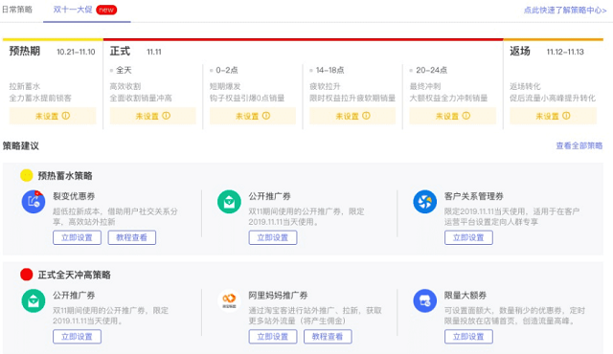
Task: Click the 10.21-11.10 date range
Action: (76, 52)
